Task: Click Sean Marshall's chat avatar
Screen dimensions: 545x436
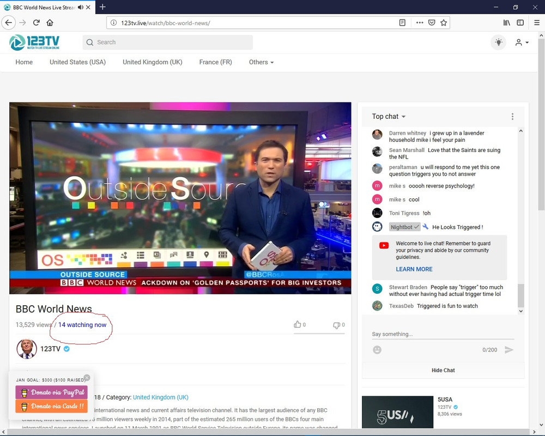Action: pyautogui.click(x=377, y=152)
